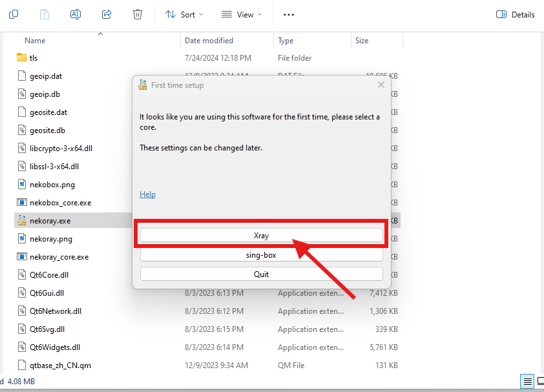
Task: Select the nekoray_core.exe application icon
Action: tap(22, 256)
